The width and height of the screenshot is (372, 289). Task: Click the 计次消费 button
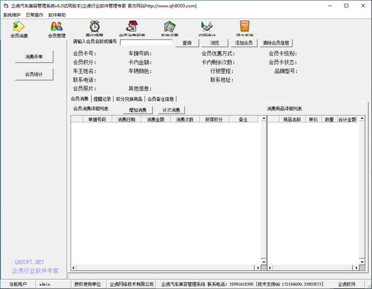171,110
